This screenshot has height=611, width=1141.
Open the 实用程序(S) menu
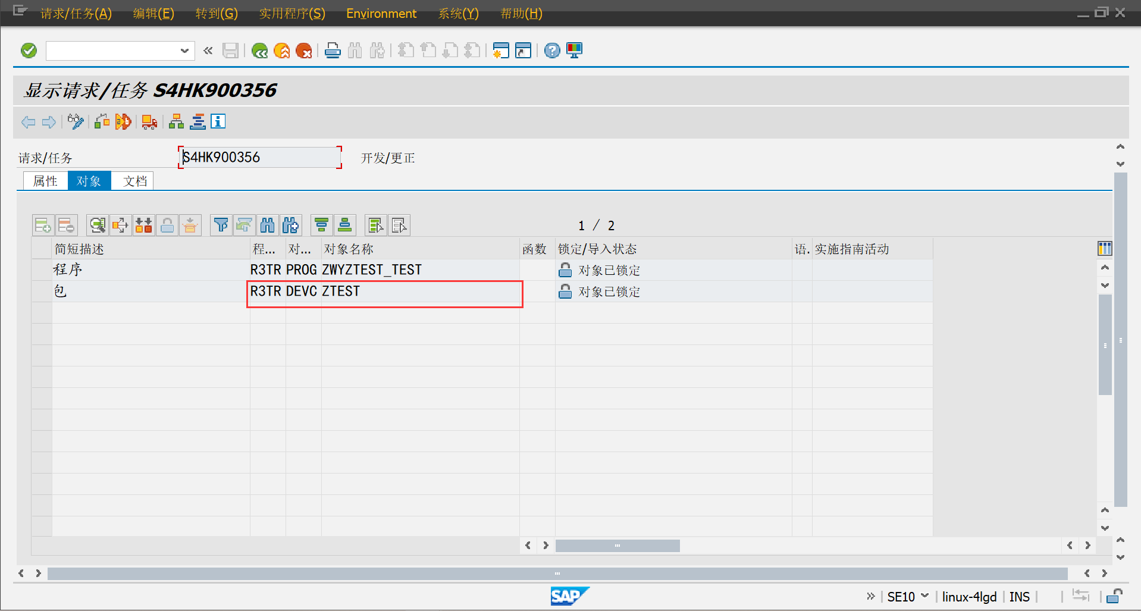(292, 13)
